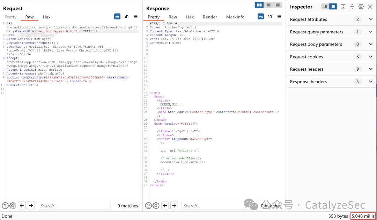
Task: Expand Request headers section
Action: [x=370, y=69]
